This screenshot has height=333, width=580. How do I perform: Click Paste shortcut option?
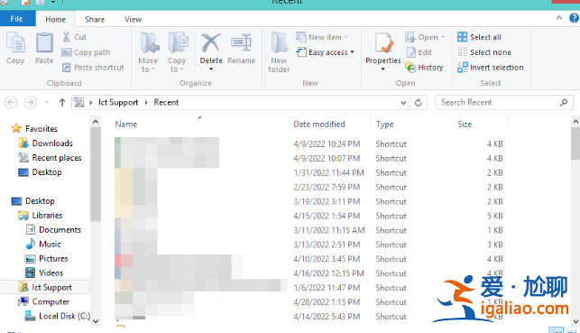tap(93, 68)
